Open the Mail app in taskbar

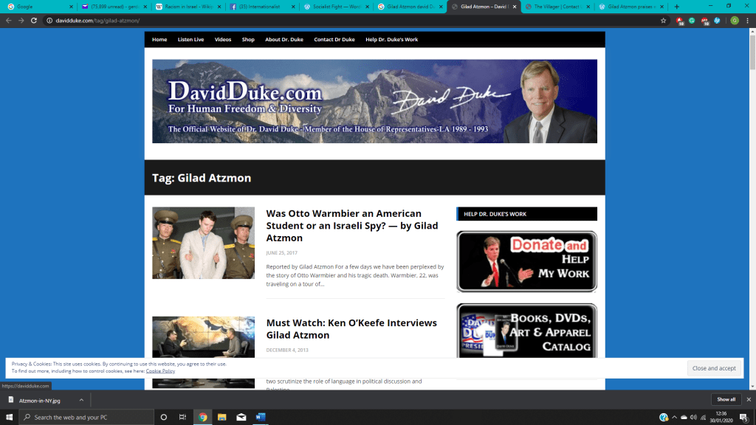[241, 417]
